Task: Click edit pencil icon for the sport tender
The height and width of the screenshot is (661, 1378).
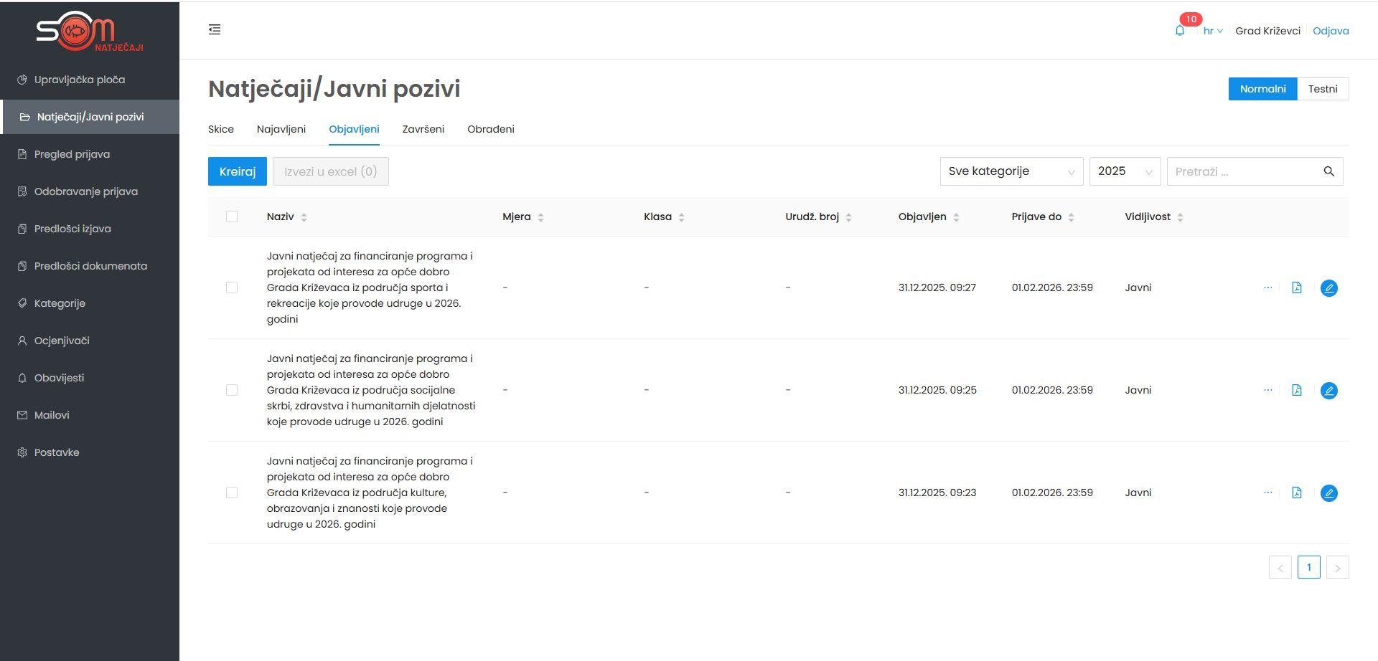Action: (x=1328, y=287)
